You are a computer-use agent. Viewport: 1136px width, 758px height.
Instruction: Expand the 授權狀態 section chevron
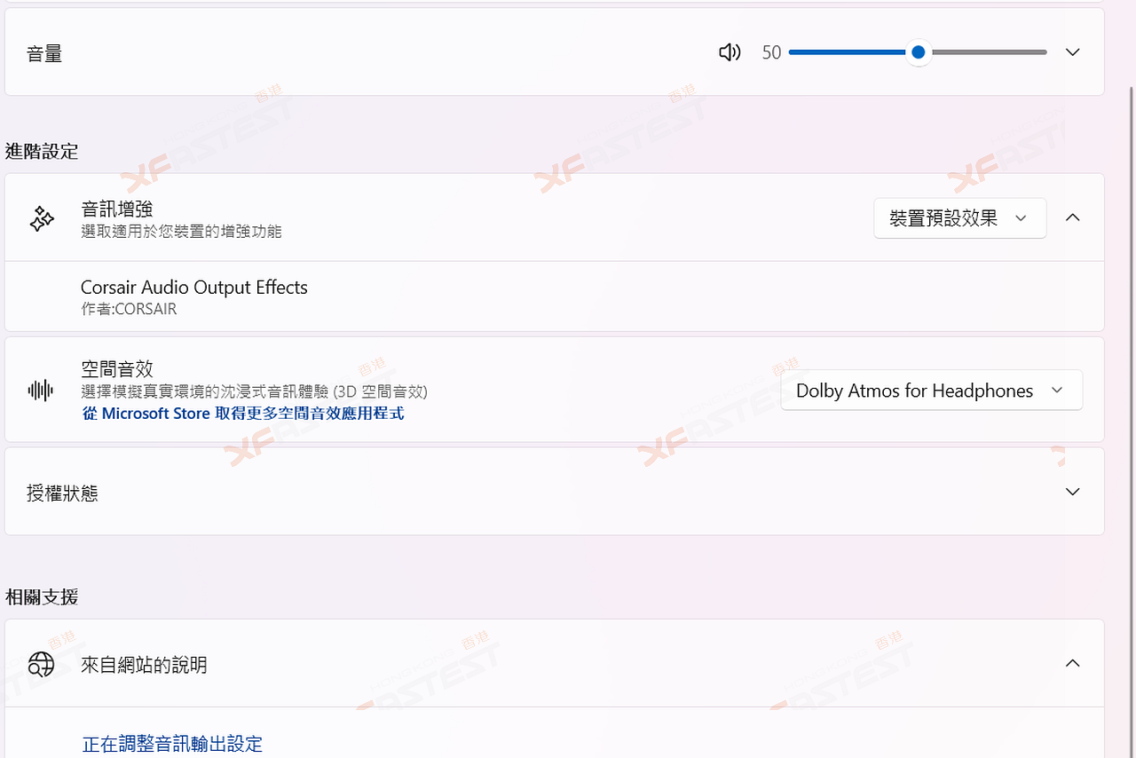point(1072,492)
